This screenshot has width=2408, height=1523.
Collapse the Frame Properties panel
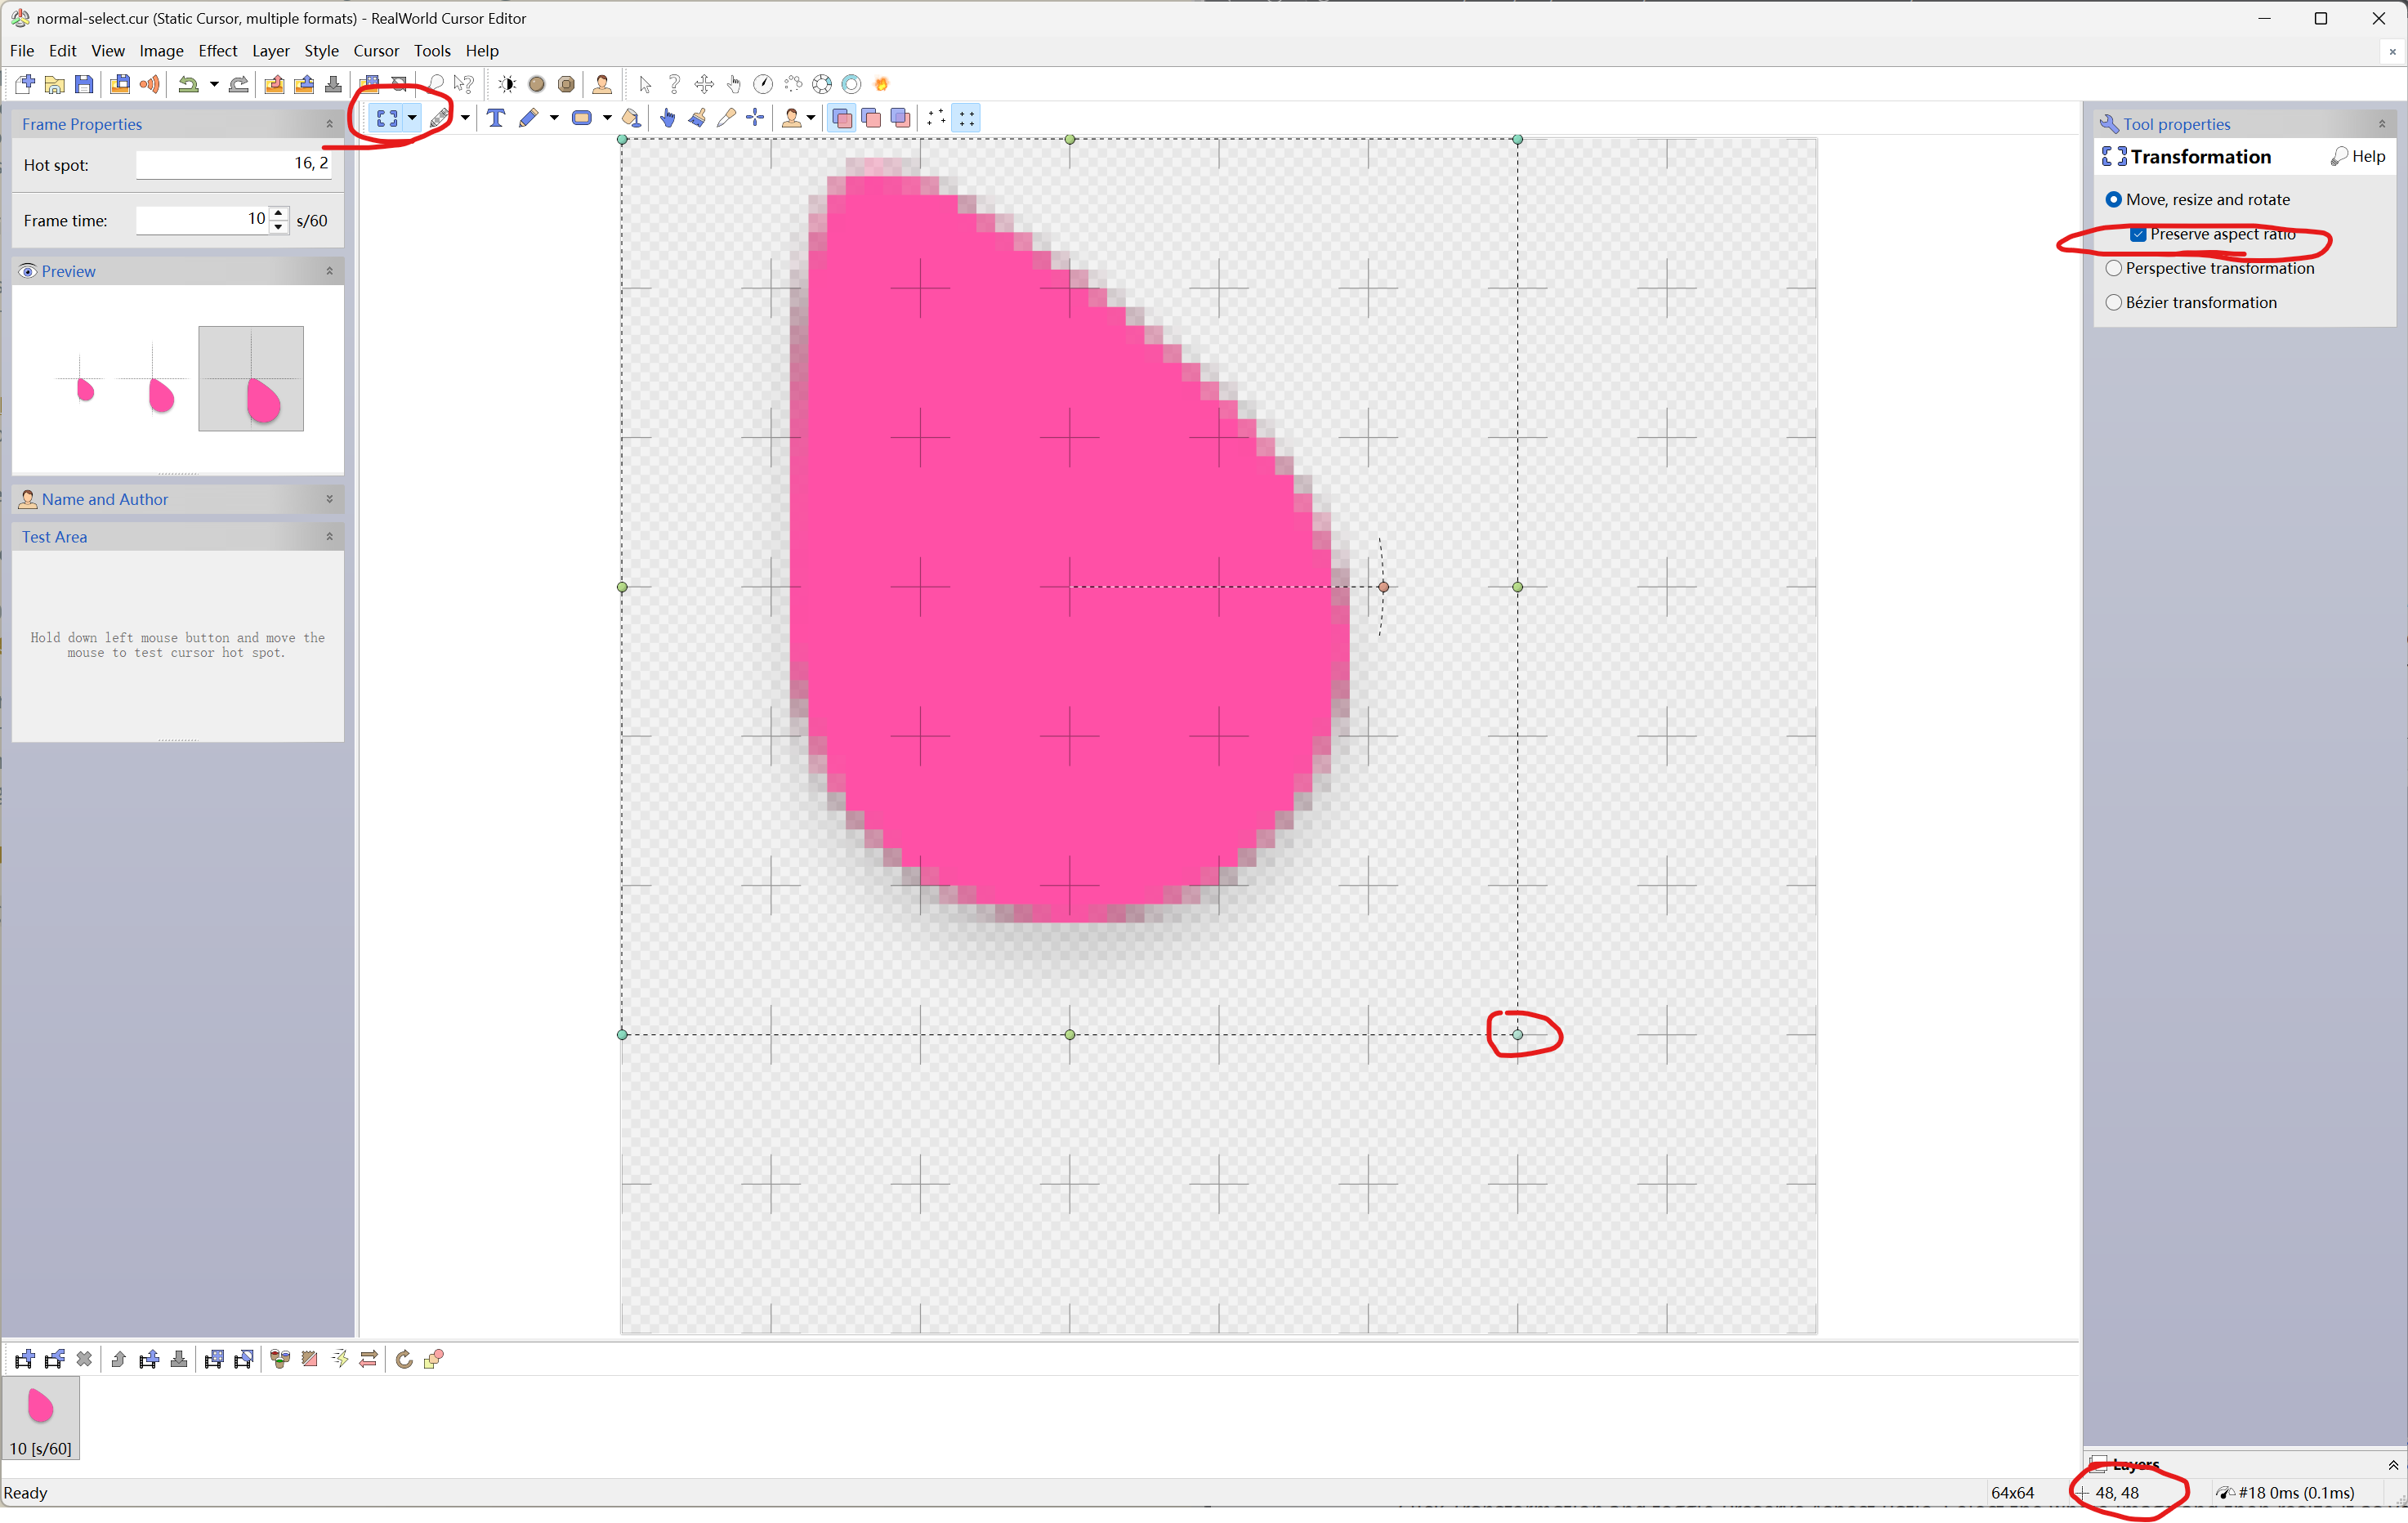tap(329, 124)
